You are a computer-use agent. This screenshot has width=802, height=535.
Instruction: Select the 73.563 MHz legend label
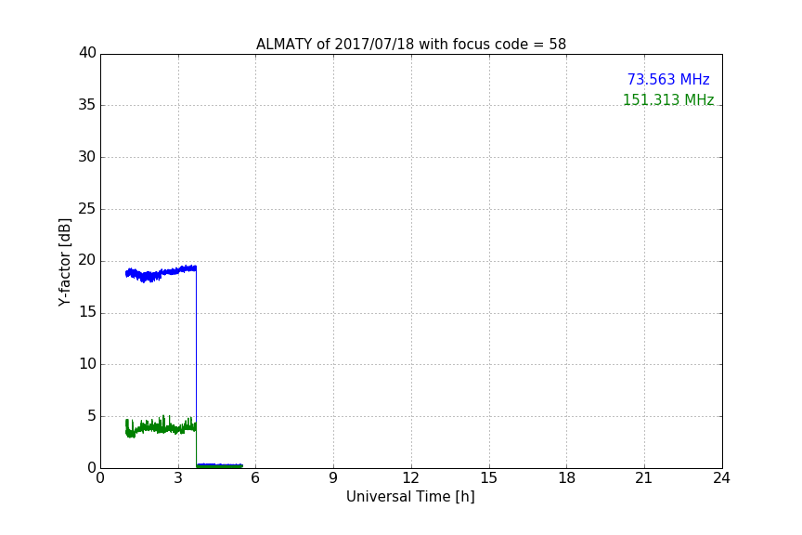click(668, 80)
